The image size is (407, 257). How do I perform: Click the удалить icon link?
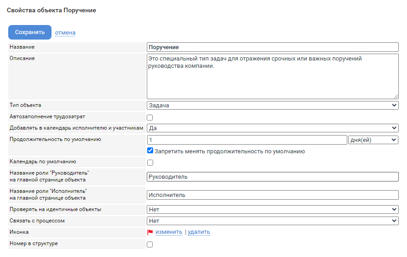[199, 232]
